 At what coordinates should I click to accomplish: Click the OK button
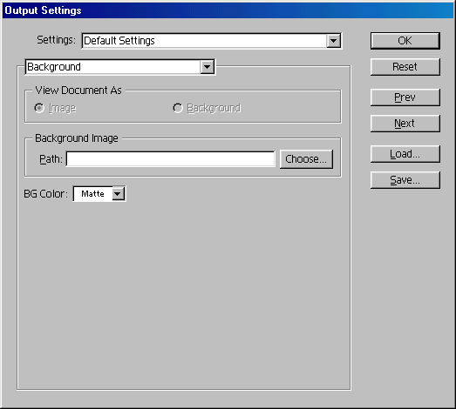coord(405,41)
